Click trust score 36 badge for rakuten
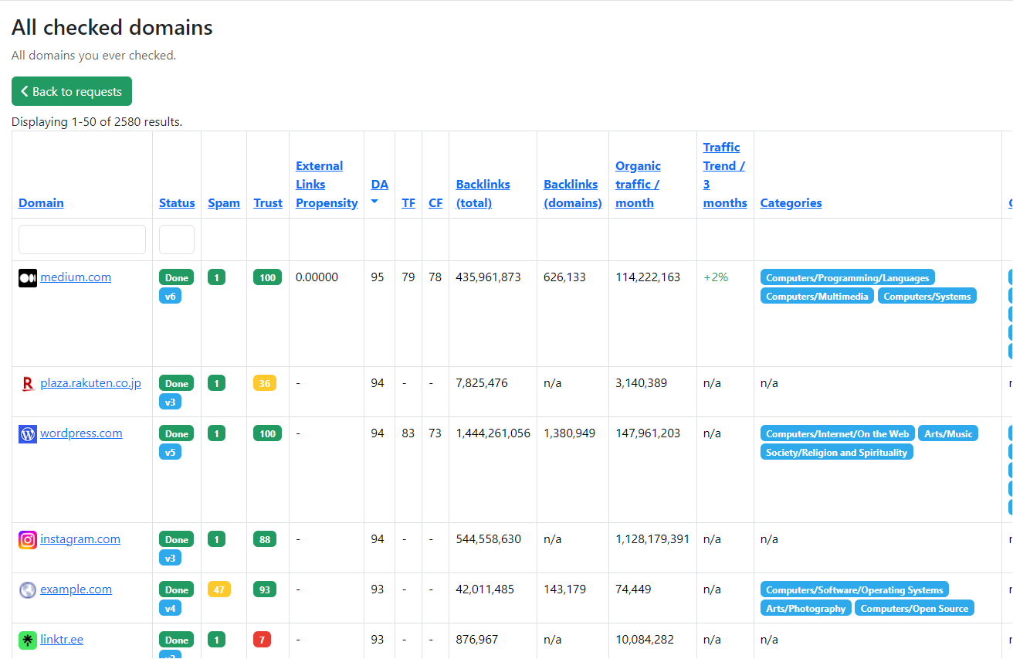Screen dimensions: 1013x659 click(x=265, y=383)
